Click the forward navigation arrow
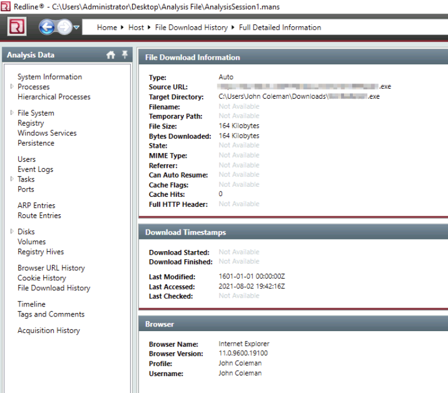448x393 pixels. point(64,27)
